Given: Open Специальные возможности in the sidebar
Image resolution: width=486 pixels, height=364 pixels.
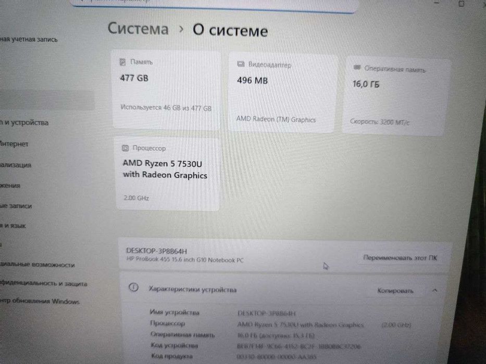Looking at the screenshot, I should pyautogui.click(x=37, y=265).
